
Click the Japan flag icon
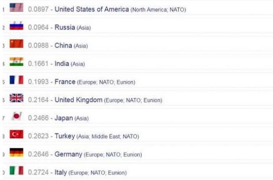16,116
